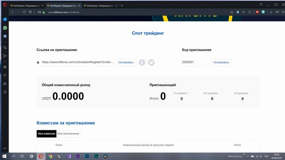Open a new browser tab
Image resolution: width=285 pixels, height=160 pixels.
122,6
